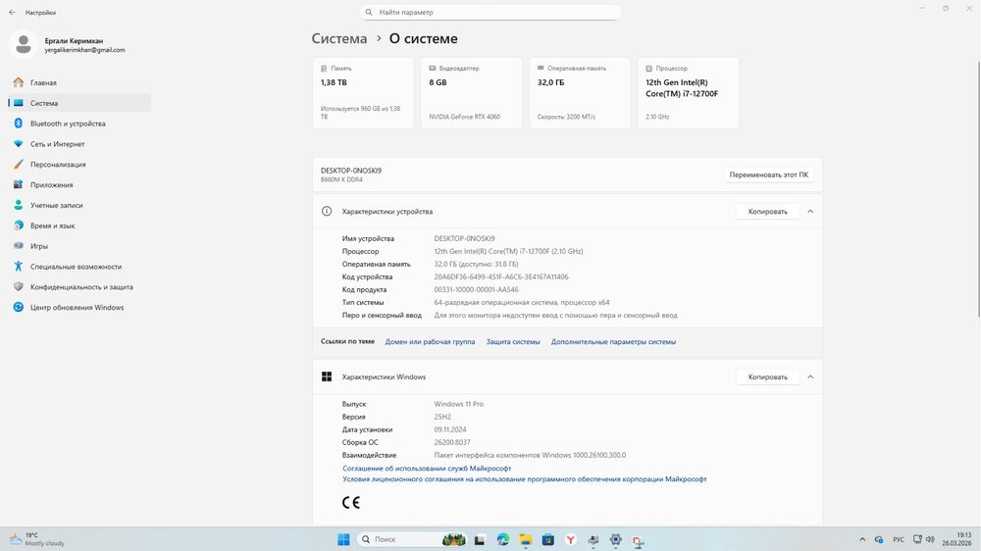Collapse Характеристики Windows section

(810, 377)
